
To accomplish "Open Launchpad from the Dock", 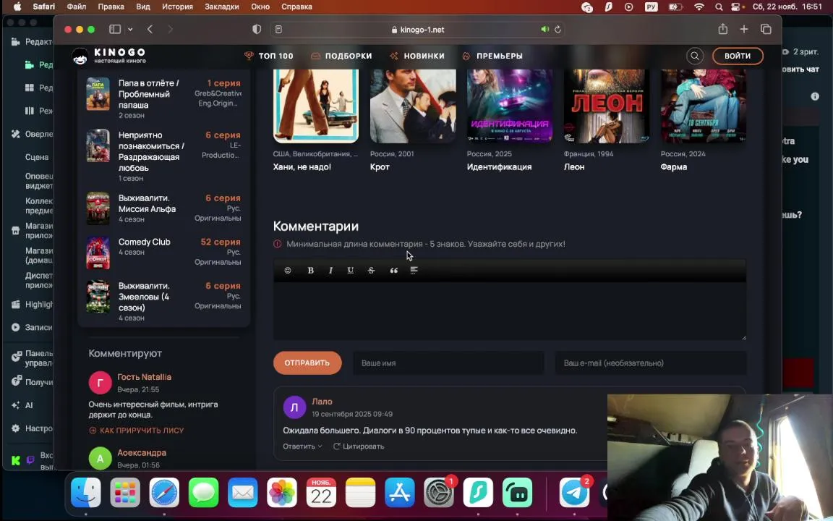I will pos(125,492).
